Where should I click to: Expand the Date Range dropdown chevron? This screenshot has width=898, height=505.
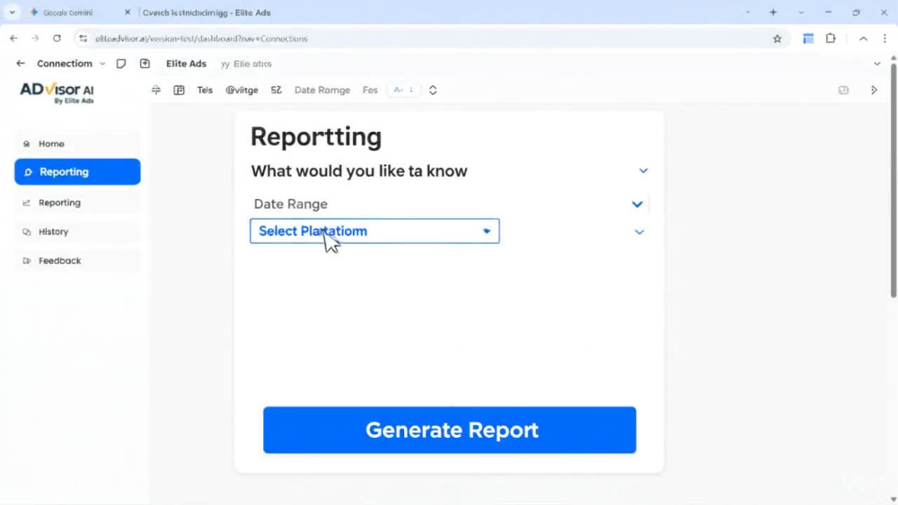point(637,205)
